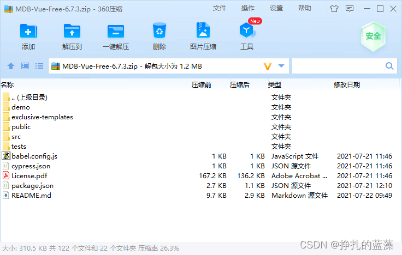This screenshot has width=402, height=255.
Task: Open the 操作 menu
Action: (x=248, y=8)
